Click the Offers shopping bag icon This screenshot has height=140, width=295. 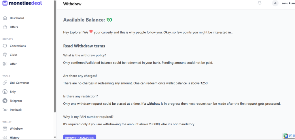tap(5, 27)
